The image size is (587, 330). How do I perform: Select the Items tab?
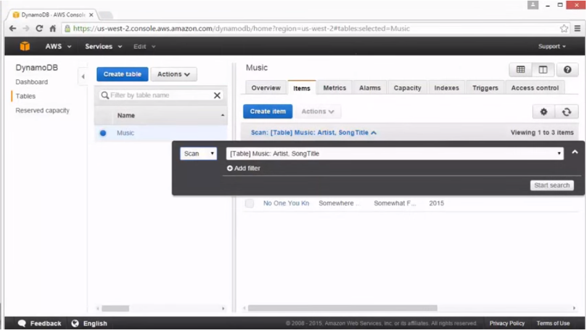(302, 88)
